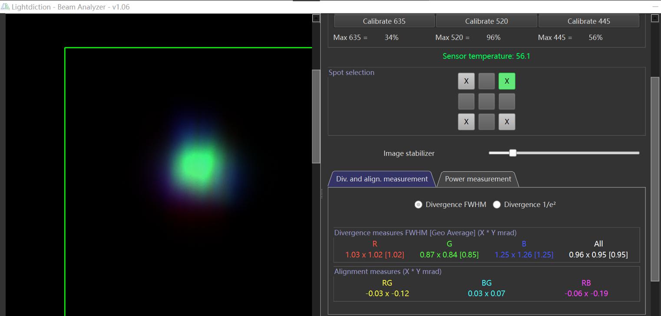Open the Div. and align. measurement tab
Viewport: 661px width, 316px height.
pyautogui.click(x=382, y=179)
